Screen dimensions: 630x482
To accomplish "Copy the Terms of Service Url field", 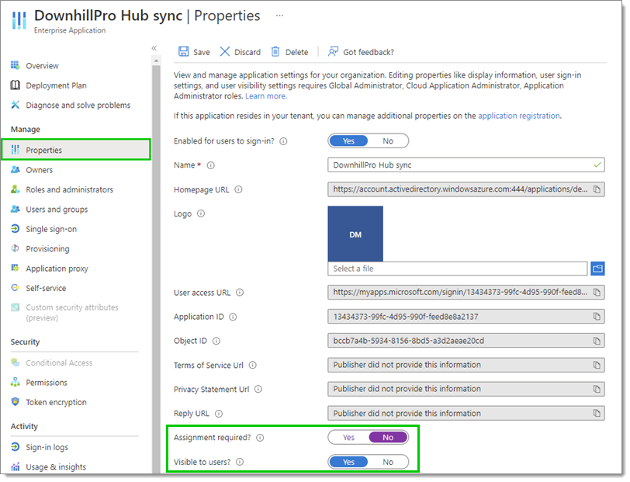I will 597,365.
